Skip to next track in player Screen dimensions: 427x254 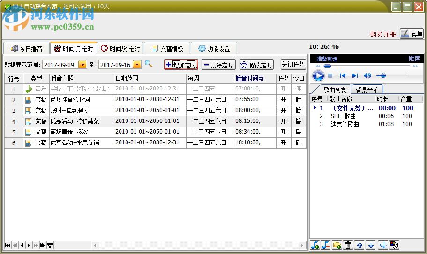click(x=355, y=75)
